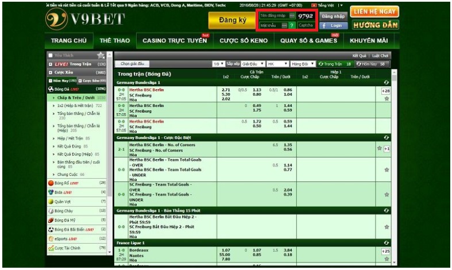Switch to the Cược Sớm sidebar tab

92,81
